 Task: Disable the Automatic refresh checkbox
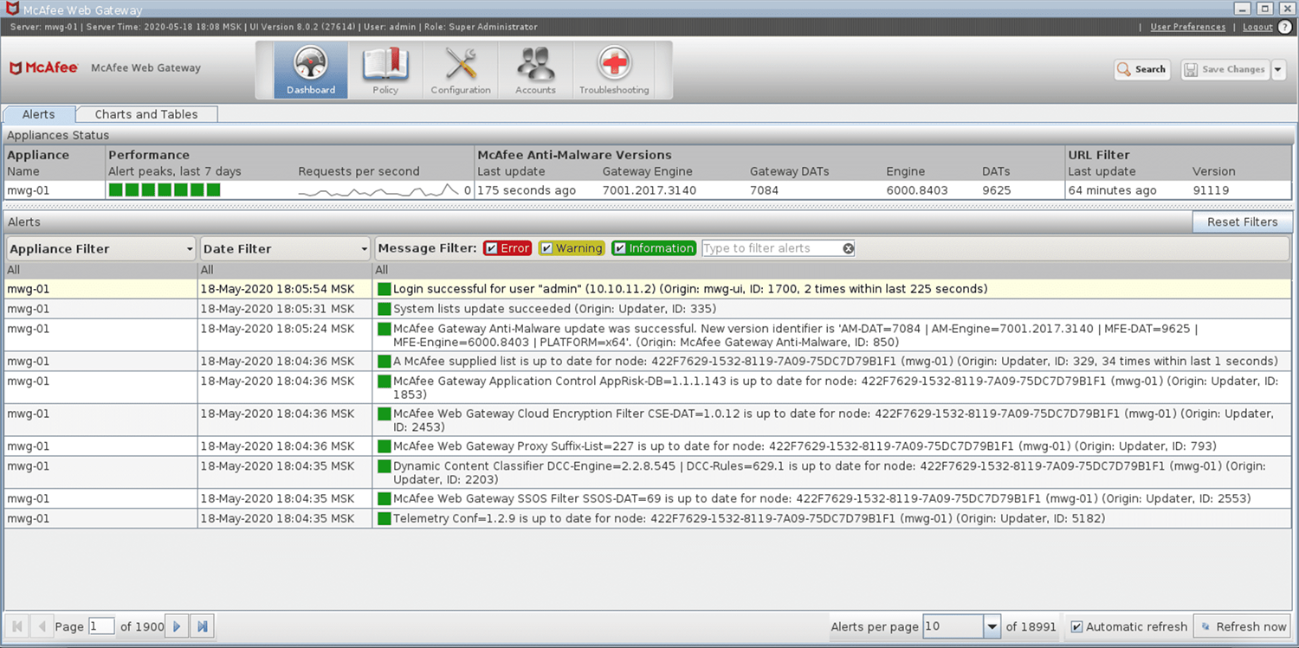[1076, 626]
